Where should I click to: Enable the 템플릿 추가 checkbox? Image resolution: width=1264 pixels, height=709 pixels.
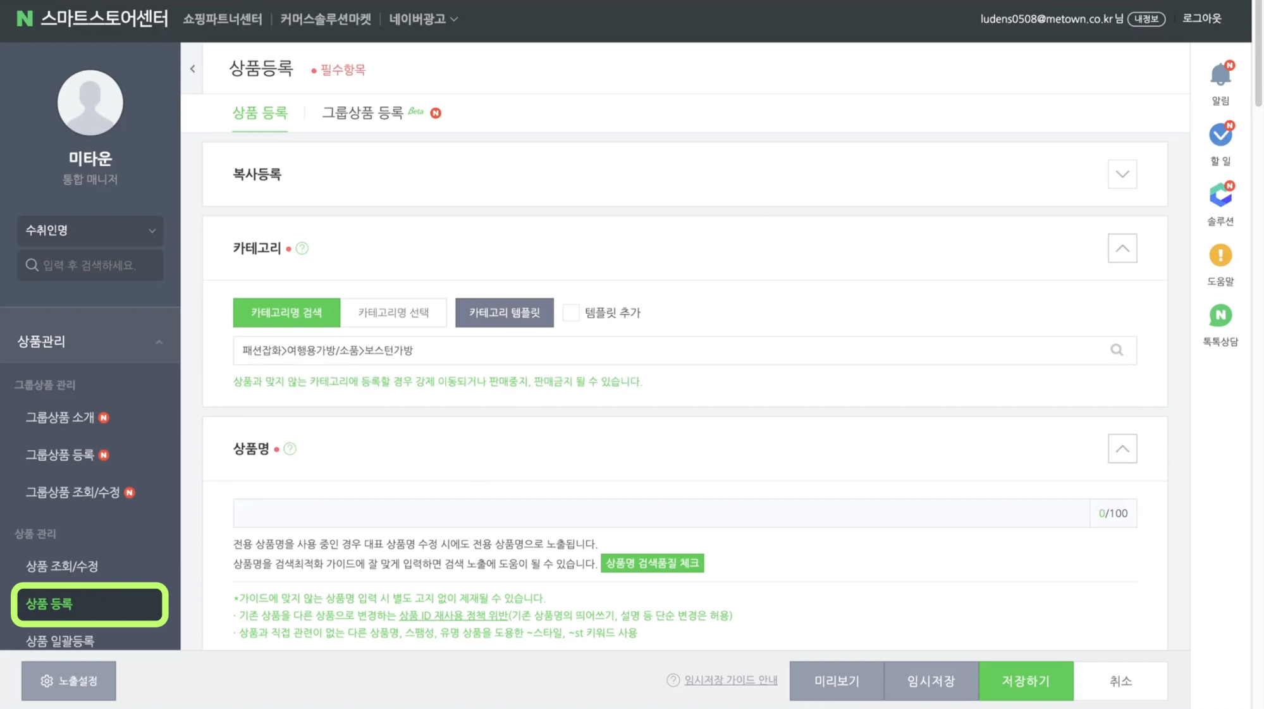pos(571,312)
